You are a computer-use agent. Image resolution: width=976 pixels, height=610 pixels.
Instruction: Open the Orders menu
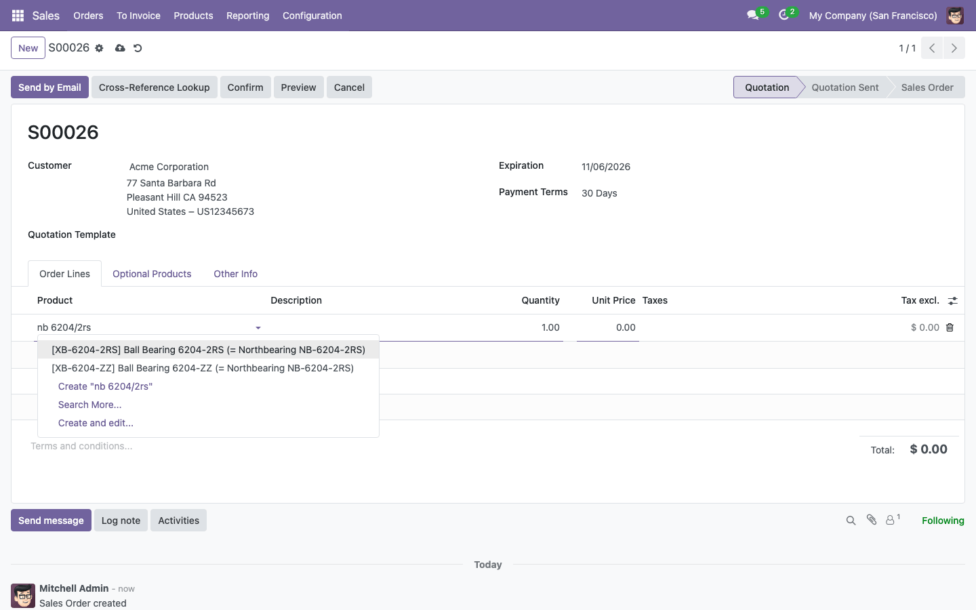[x=88, y=16]
